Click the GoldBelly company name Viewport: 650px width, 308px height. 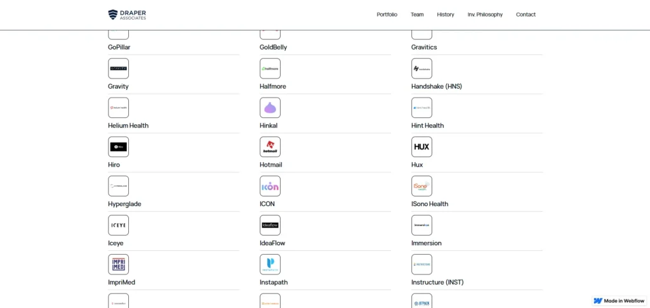[273, 47]
